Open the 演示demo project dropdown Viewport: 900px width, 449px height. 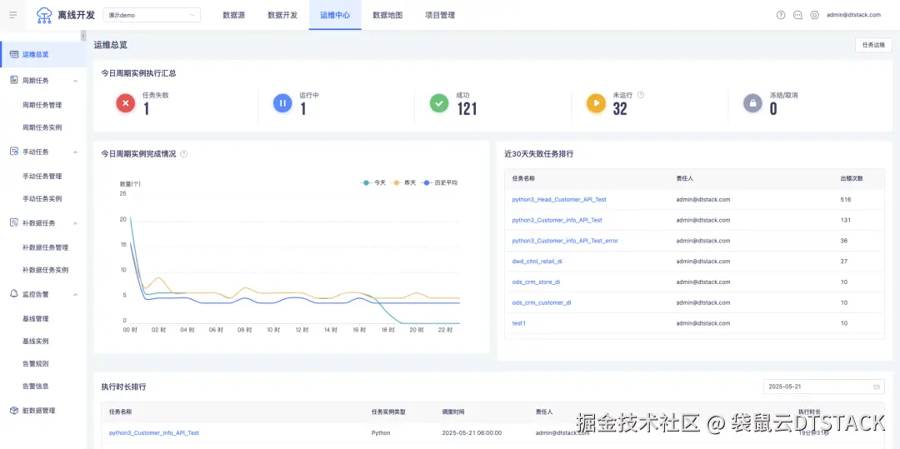pyautogui.click(x=152, y=15)
